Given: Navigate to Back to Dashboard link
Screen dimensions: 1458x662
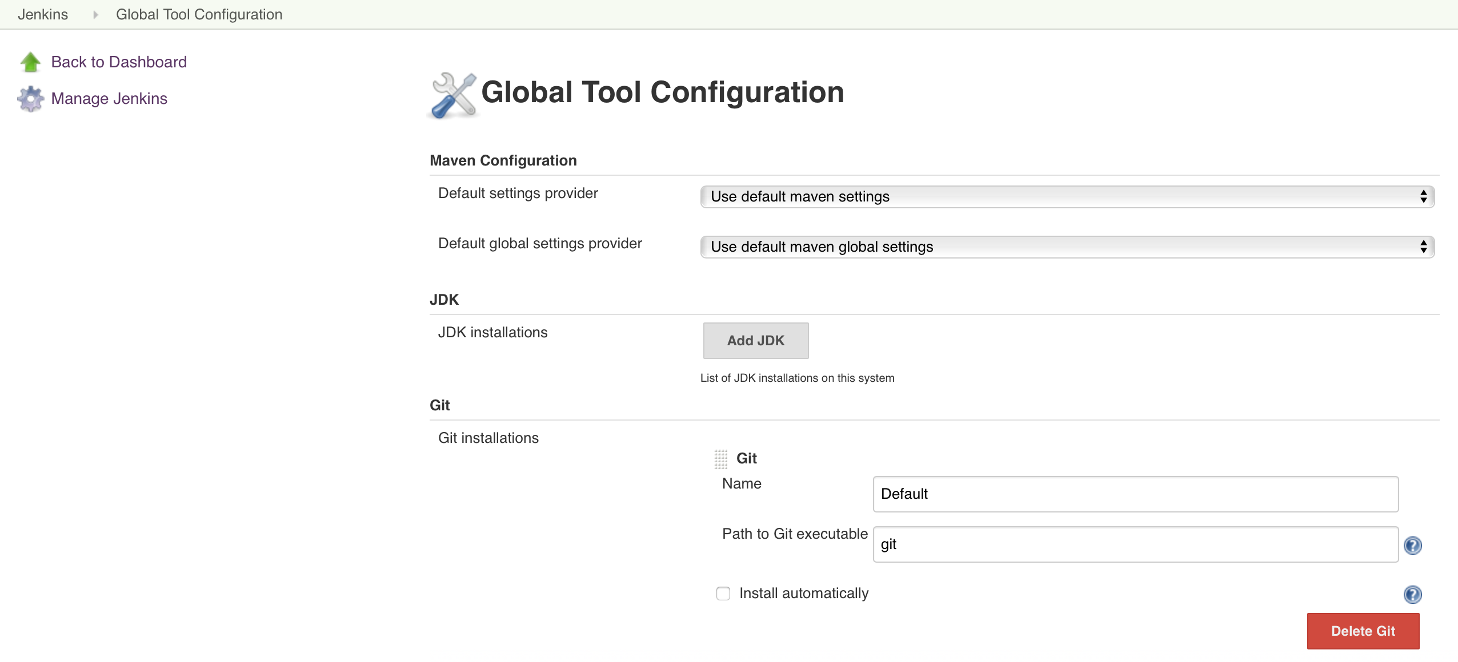Looking at the screenshot, I should 118,61.
